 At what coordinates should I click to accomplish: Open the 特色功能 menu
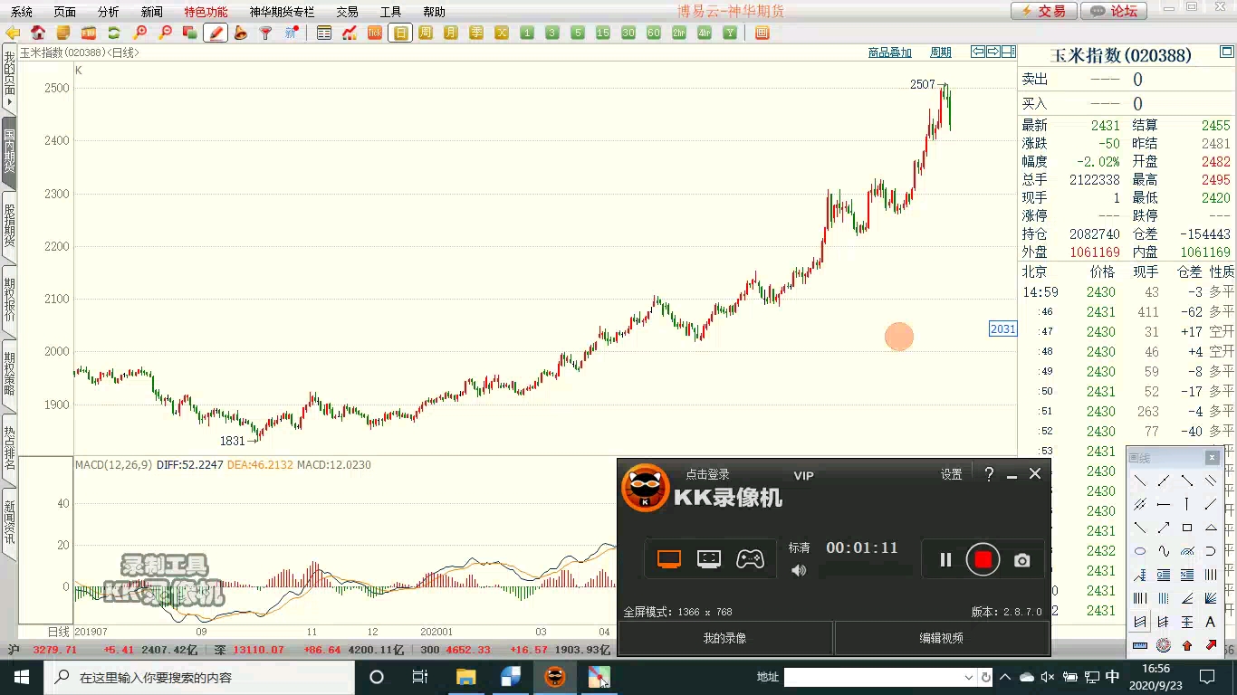(206, 12)
